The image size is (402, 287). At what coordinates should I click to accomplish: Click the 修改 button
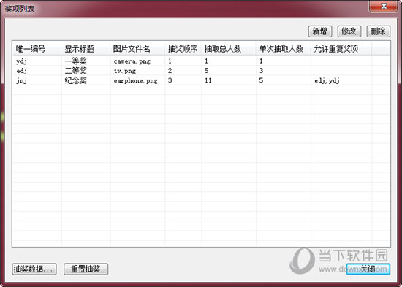349,31
